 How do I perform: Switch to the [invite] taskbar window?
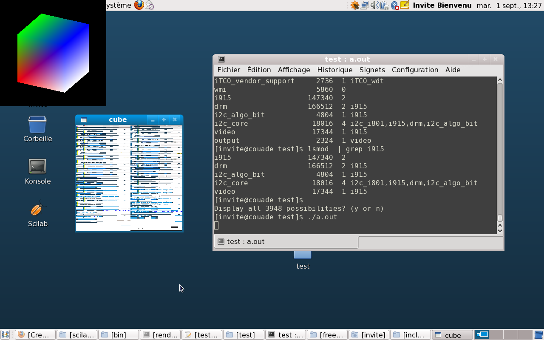[x=368, y=335]
